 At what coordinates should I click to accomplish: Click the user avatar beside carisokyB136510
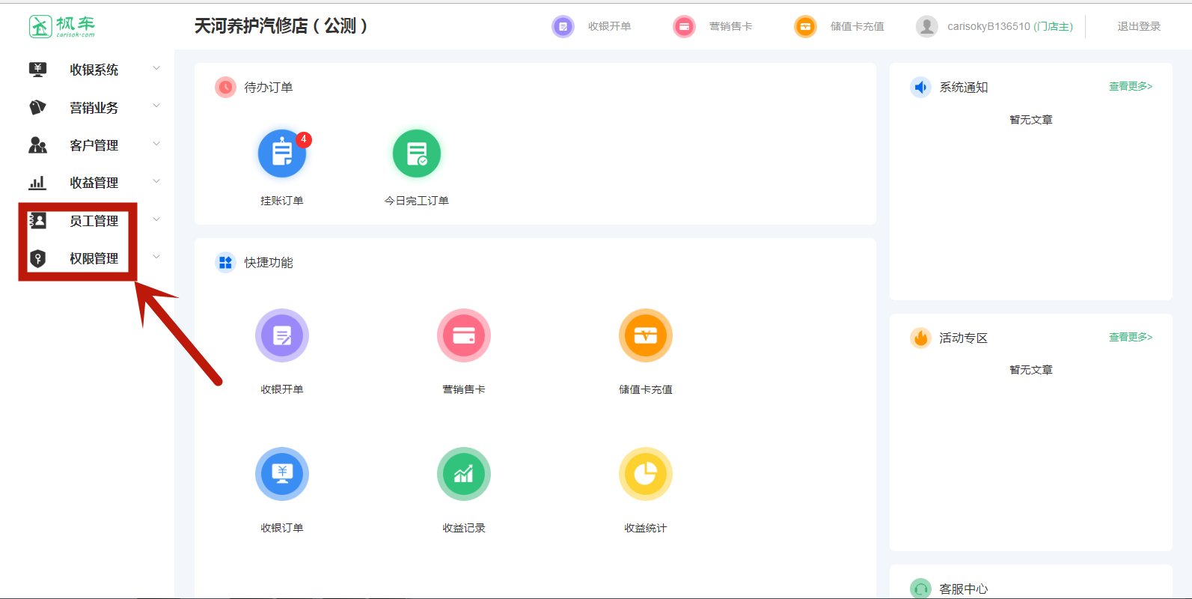click(x=926, y=26)
